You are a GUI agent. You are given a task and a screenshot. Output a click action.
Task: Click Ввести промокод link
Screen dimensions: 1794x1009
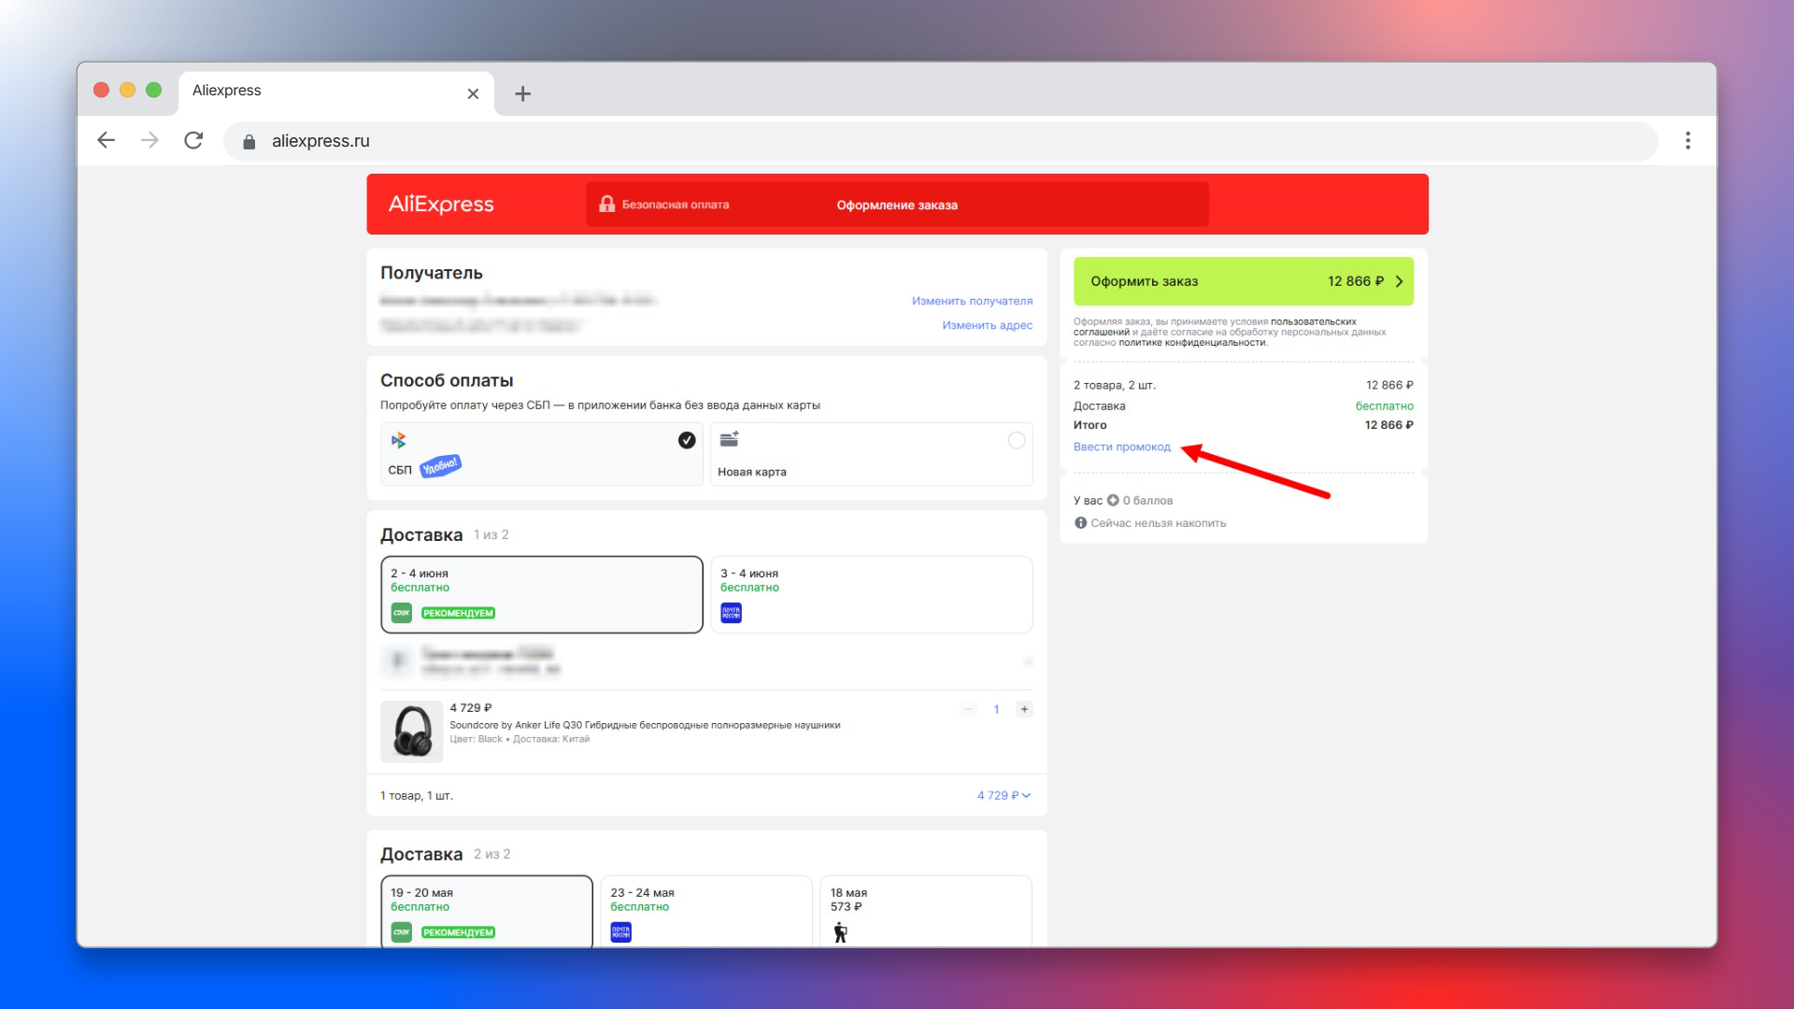pyautogui.click(x=1121, y=447)
